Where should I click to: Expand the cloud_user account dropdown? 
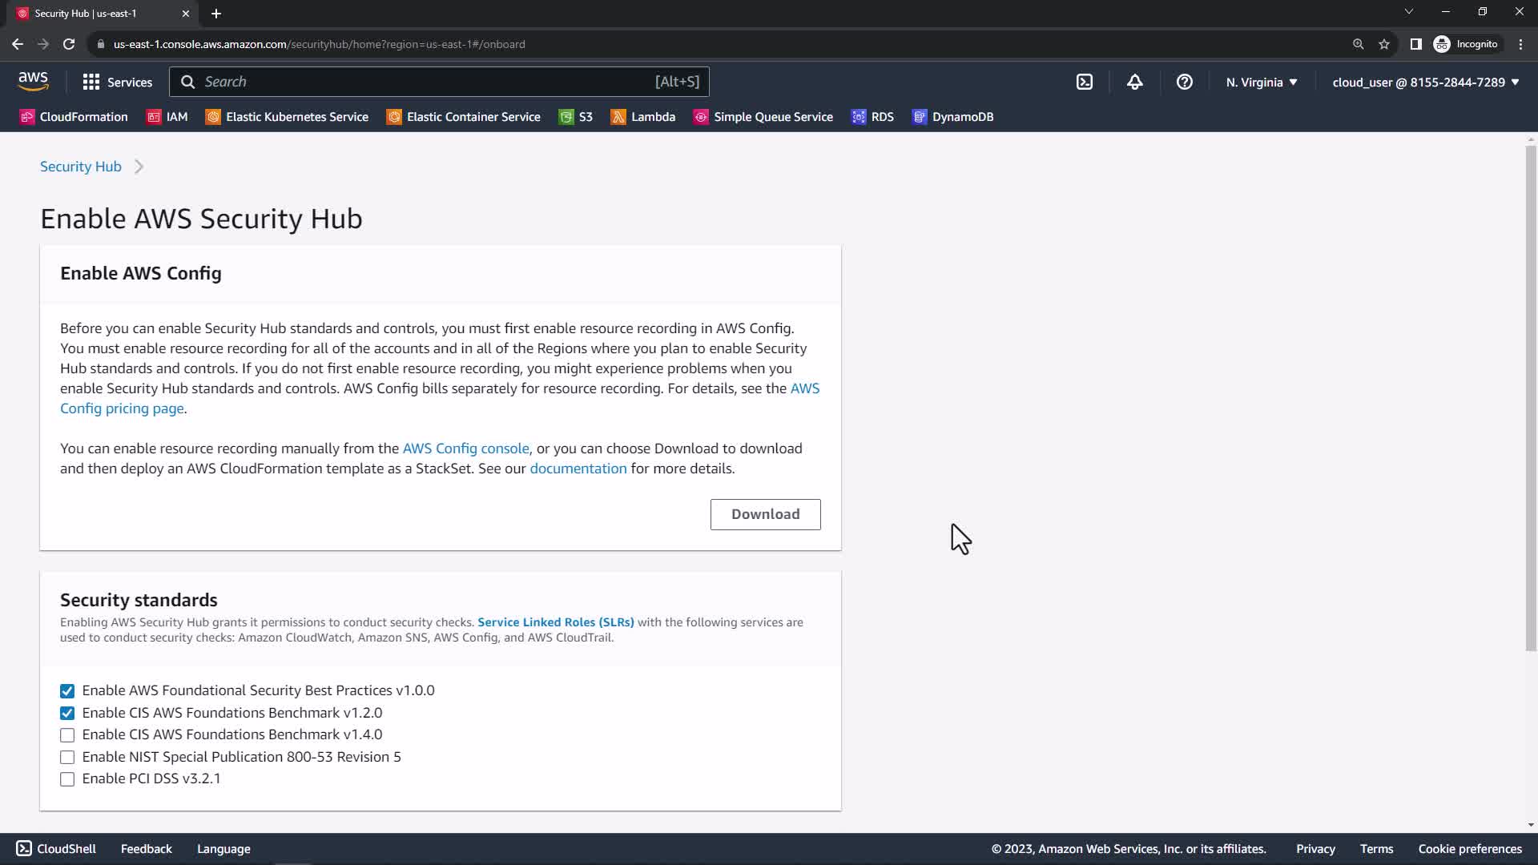click(1425, 82)
